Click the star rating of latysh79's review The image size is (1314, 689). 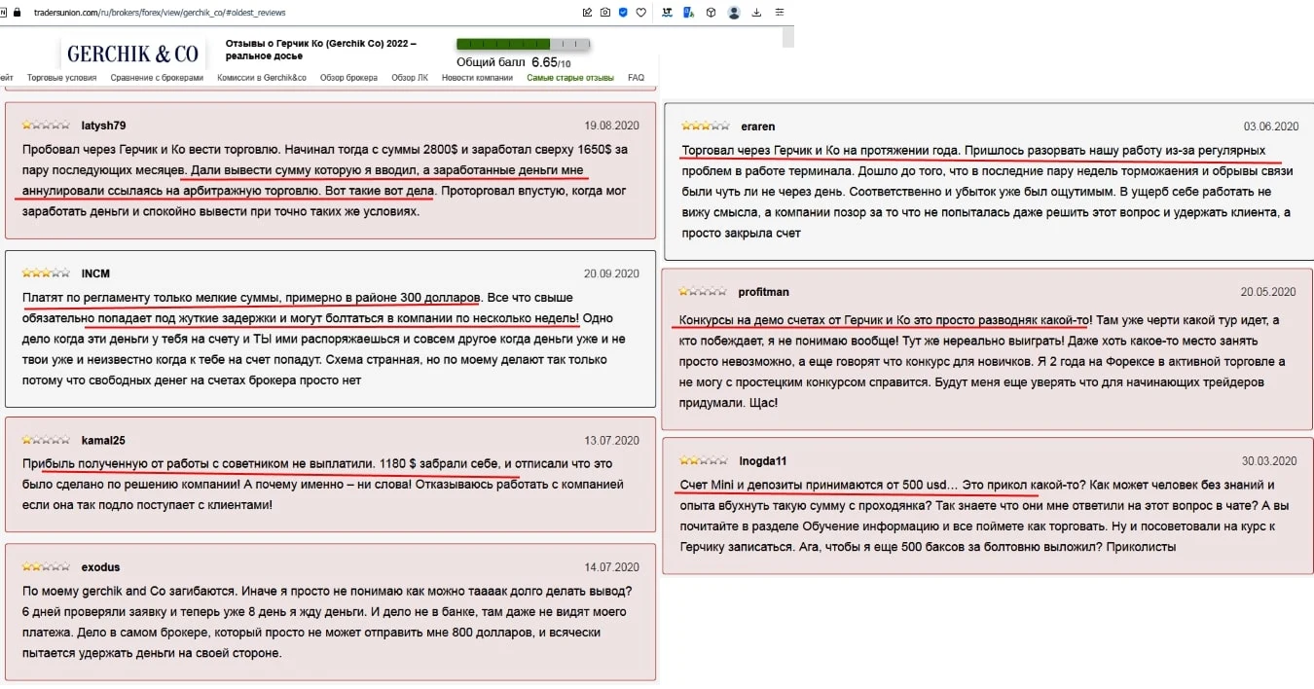click(x=46, y=126)
